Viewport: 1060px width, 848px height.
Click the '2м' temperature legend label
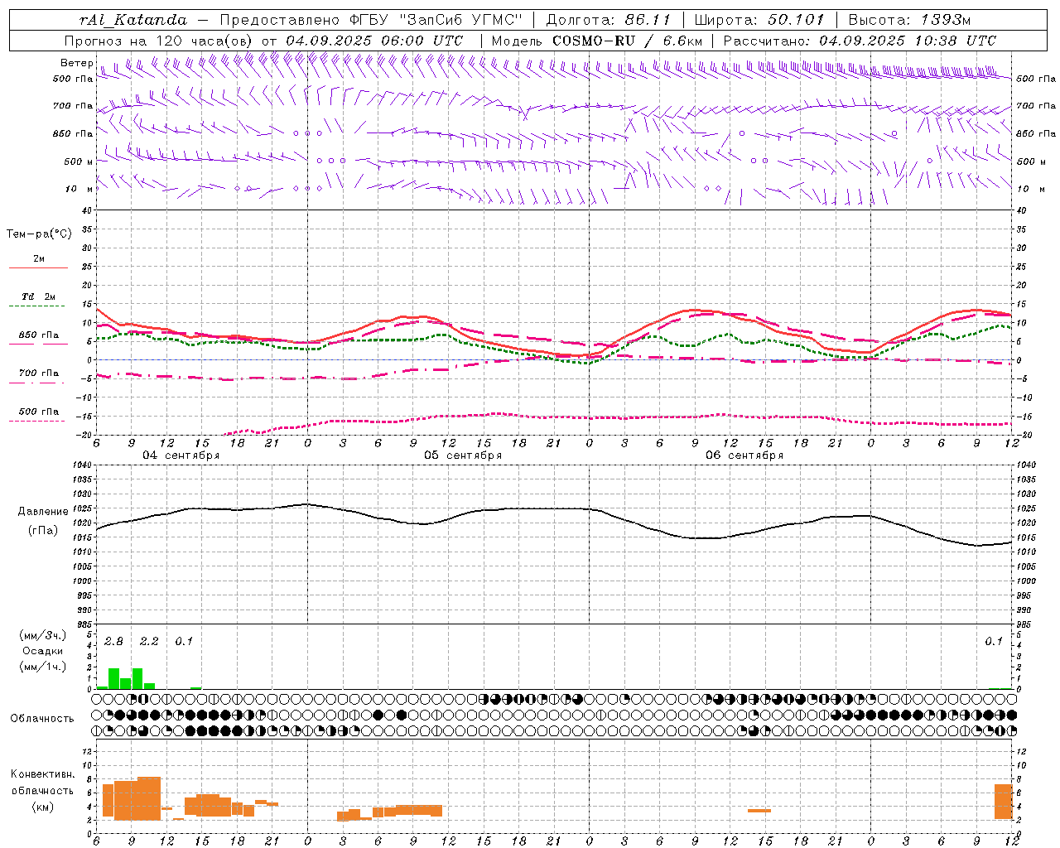[39, 259]
